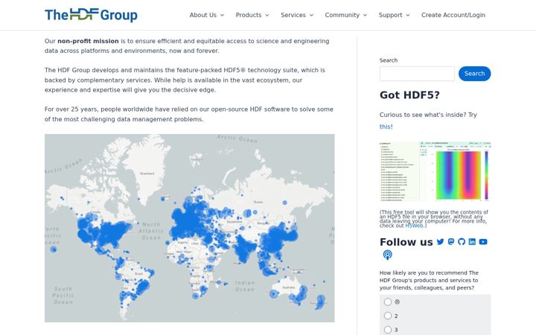Screen dimensions: 536x335
Task: Expand the About Us menu chevron
Action: pos(222,15)
